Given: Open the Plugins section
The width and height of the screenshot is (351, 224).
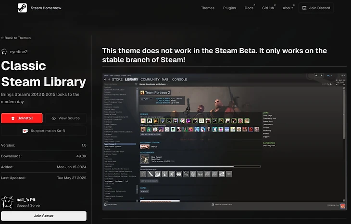Looking at the screenshot, I should (x=229, y=8).
